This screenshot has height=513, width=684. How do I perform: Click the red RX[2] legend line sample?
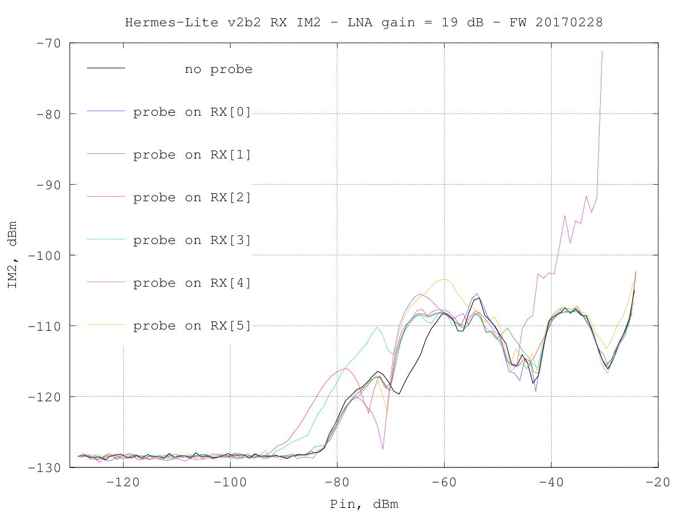pos(105,197)
